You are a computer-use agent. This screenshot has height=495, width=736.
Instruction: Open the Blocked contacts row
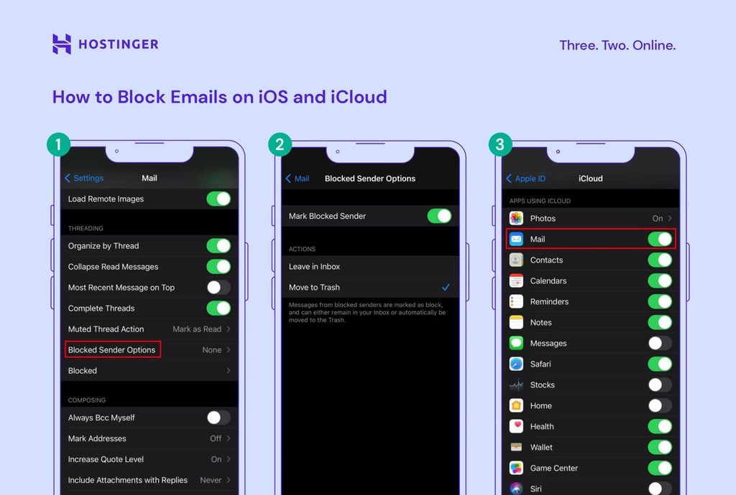coord(149,370)
